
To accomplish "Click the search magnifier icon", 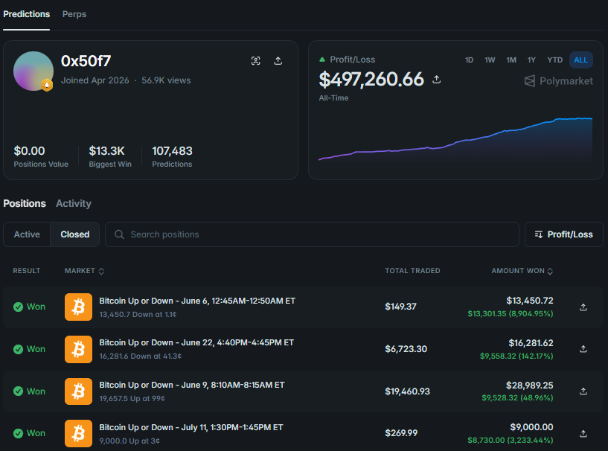I will click(119, 234).
